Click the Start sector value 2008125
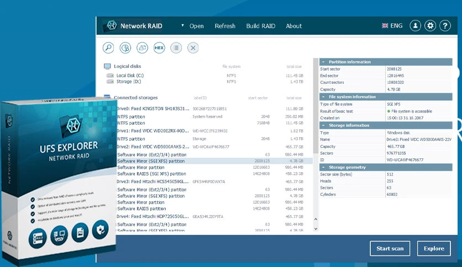 click(x=394, y=69)
